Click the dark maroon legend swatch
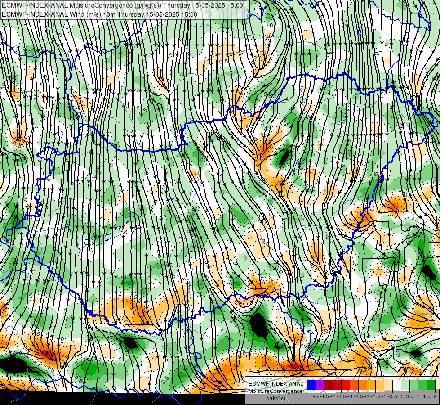 (x=329, y=385)
